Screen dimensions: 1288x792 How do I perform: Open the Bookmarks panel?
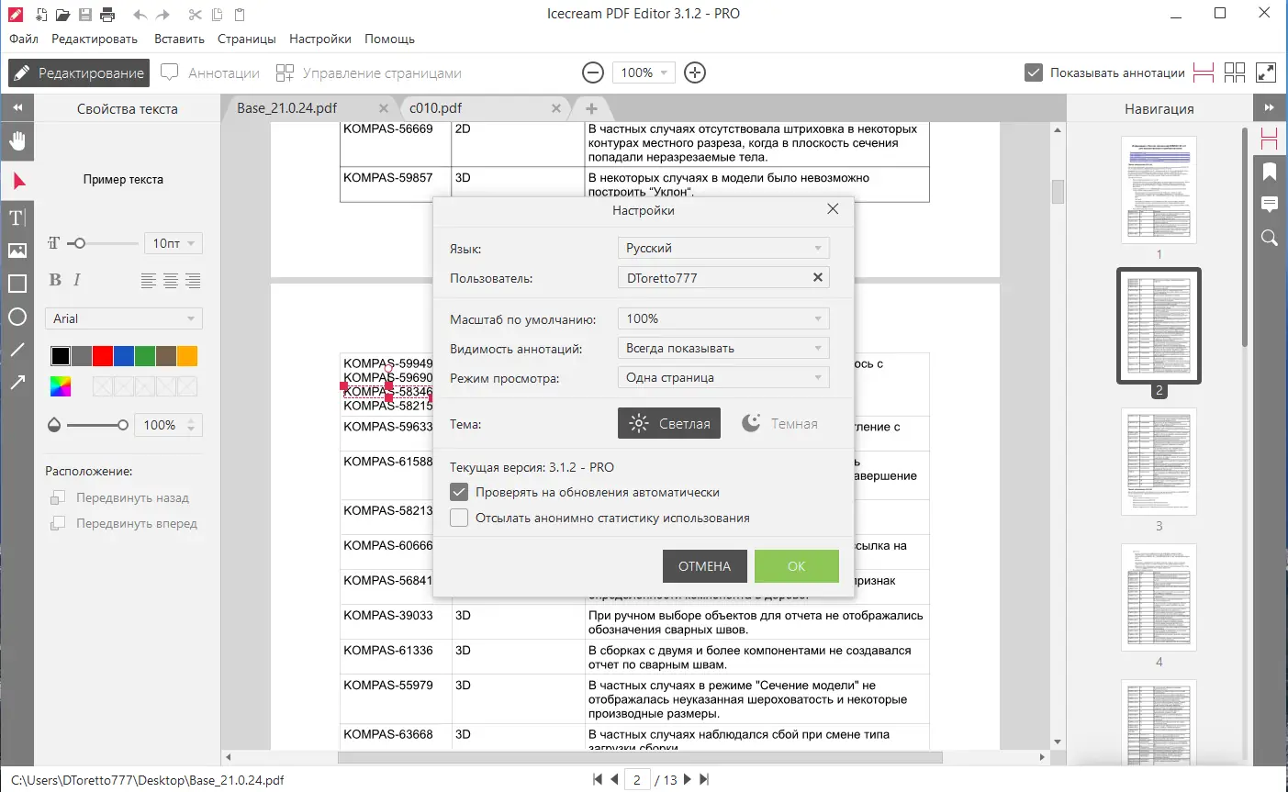pyautogui.click(x=1270, y=172)
